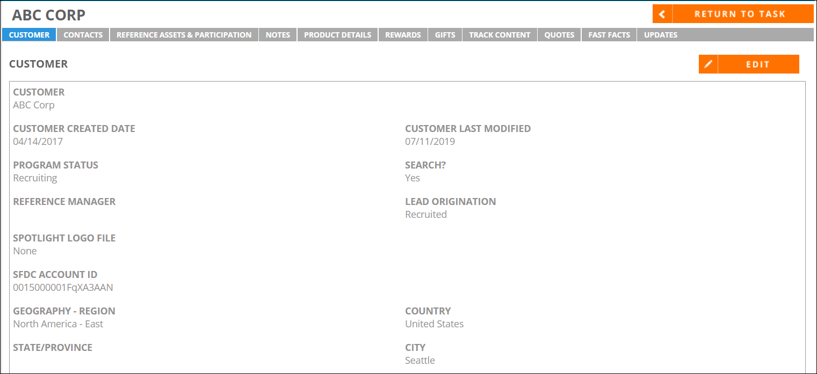Screen dimensions: 817x374
Task: Click the pencil icon beside Edit
Action: coord(708,64)
